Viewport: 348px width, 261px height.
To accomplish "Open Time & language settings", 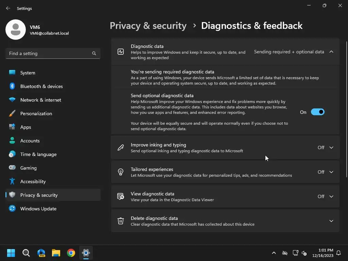I will (53, 154).
